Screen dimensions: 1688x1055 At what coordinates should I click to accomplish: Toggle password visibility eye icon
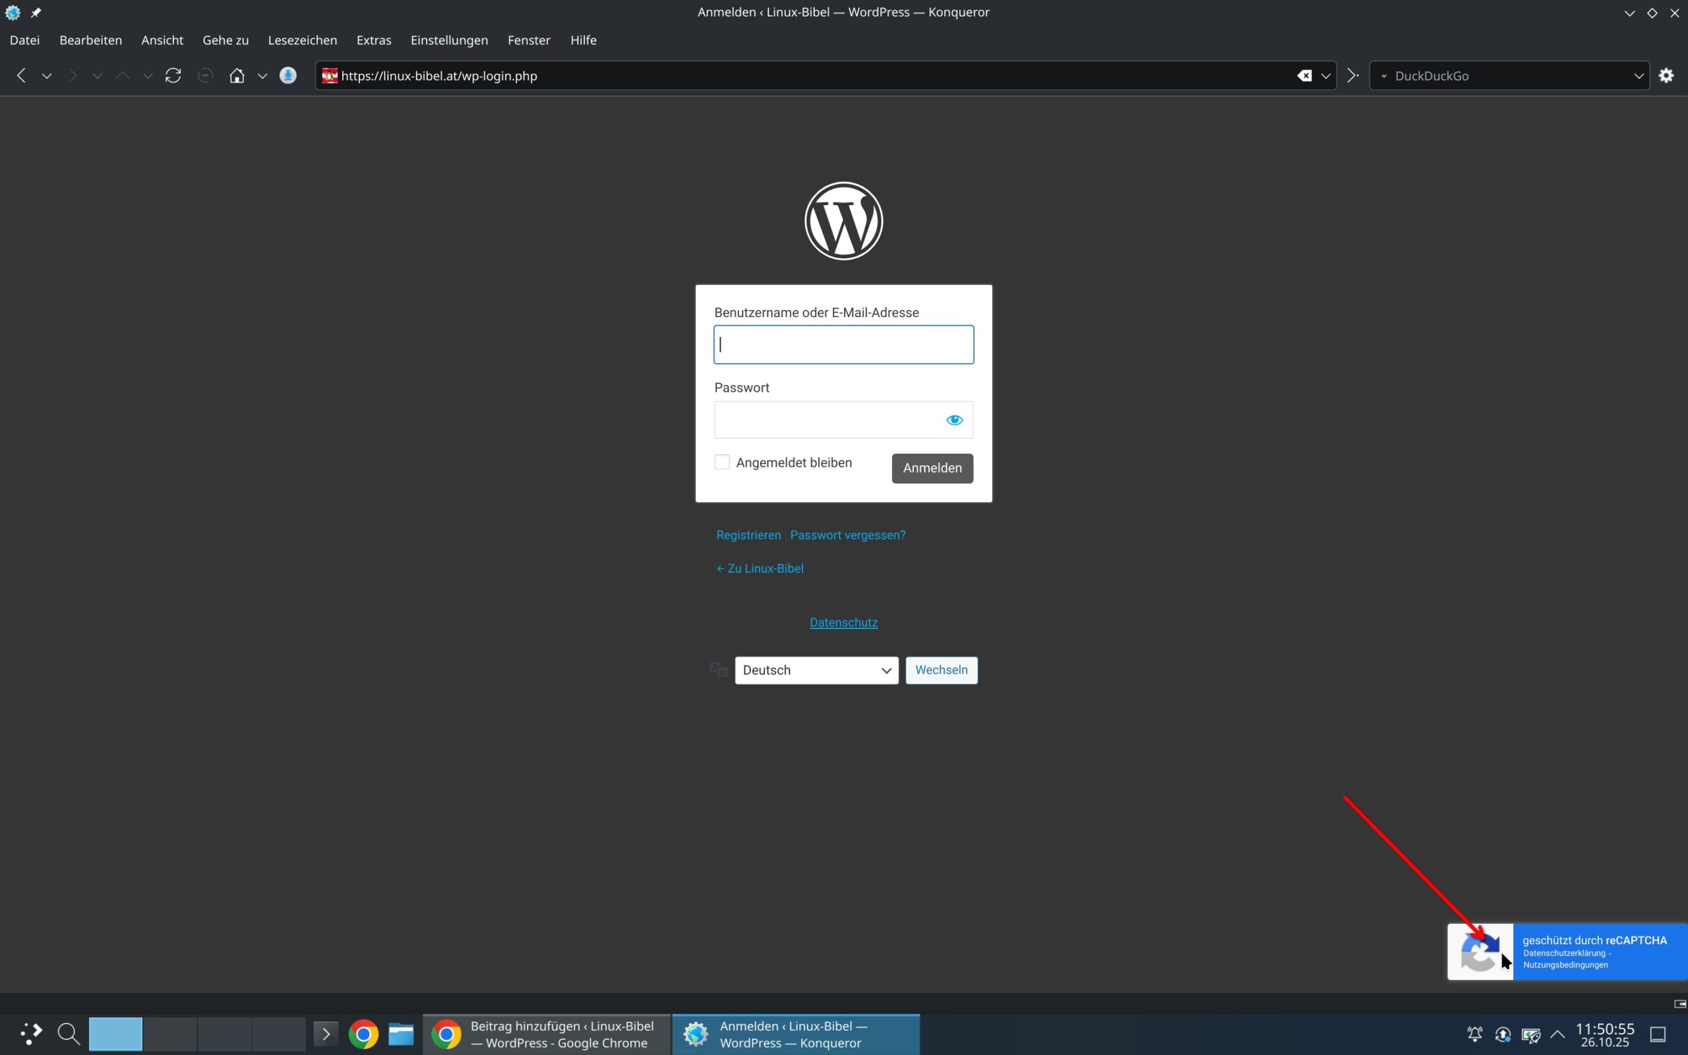point(953,419)
